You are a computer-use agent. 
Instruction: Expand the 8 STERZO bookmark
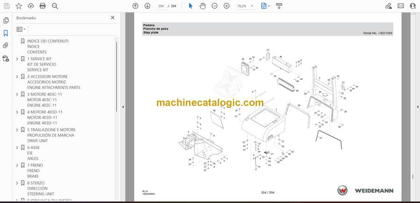(x=17, y=183)
